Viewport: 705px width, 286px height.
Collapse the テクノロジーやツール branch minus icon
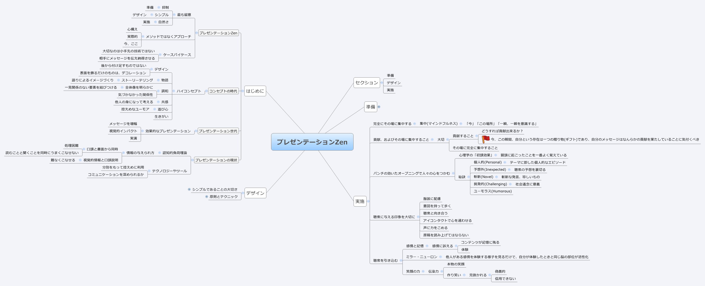point(149,171)
